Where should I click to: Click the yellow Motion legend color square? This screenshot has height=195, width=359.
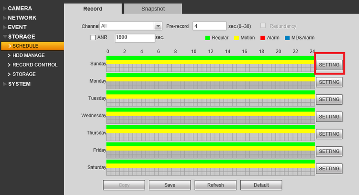[x=236, y=38]
